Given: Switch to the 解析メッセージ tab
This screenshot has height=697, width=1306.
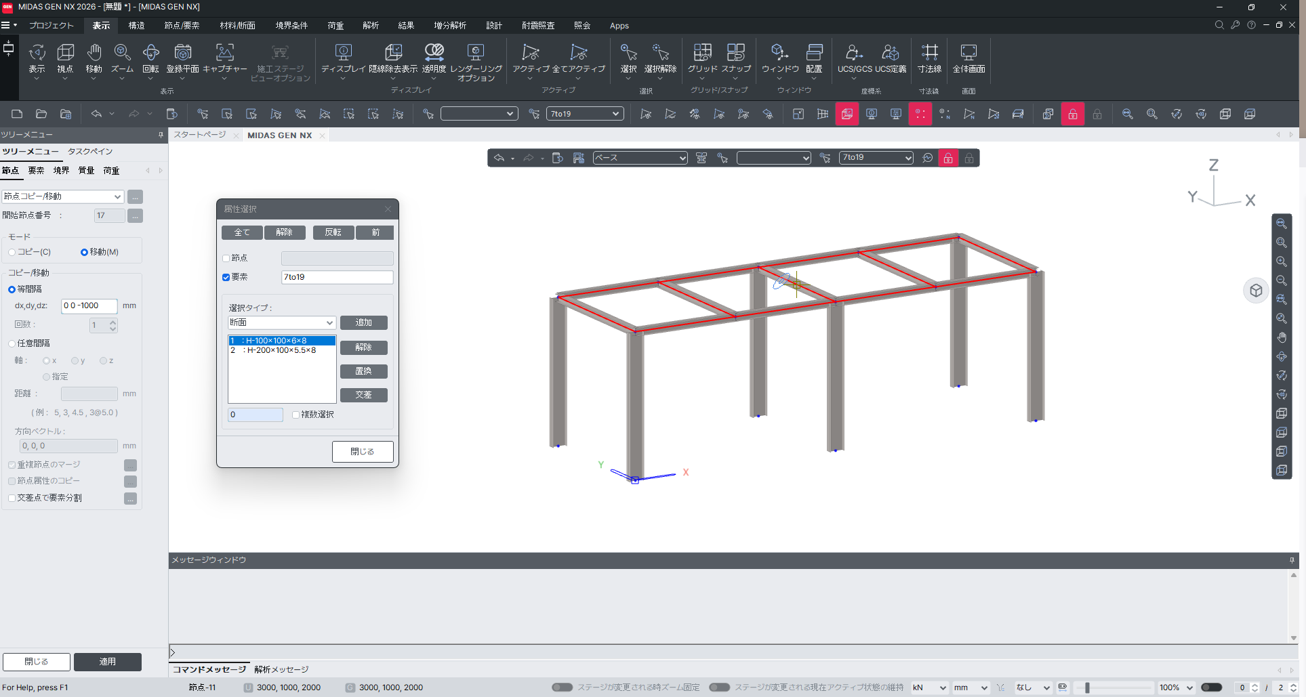Looking at the screenshot, I should [281, 669].
